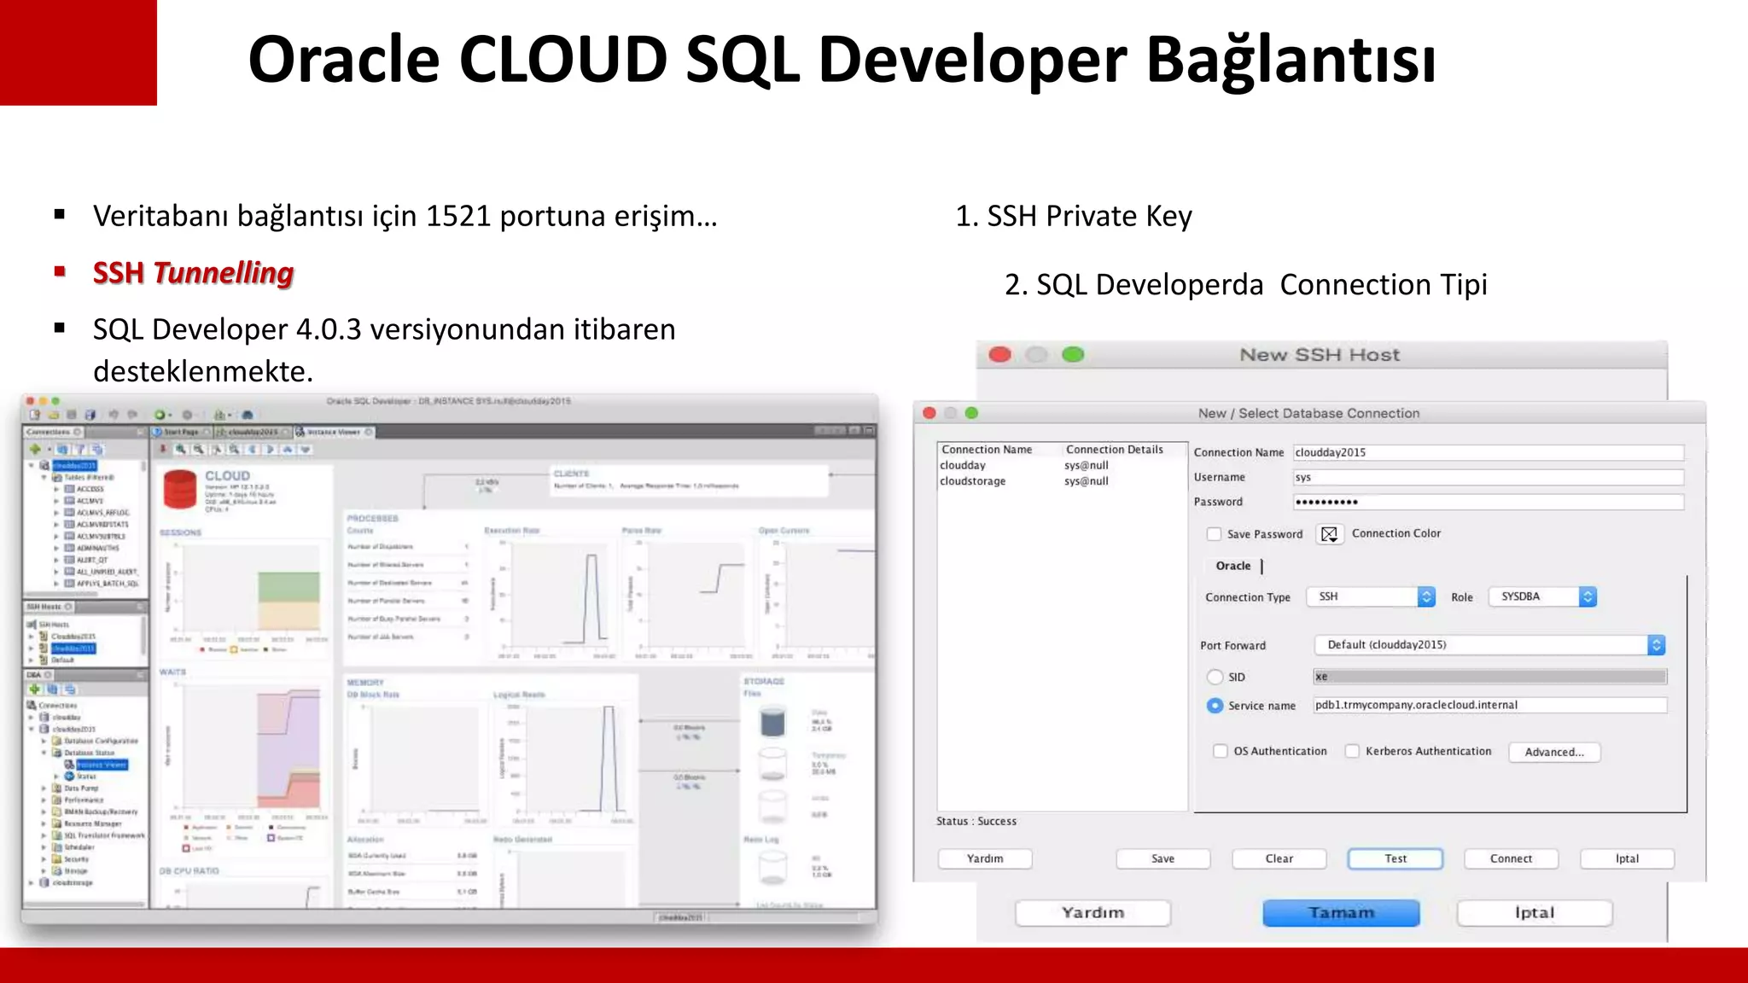The height and width of the screenshot is (983, 1748).
Task: Click the SSH Hosts panel tab
Action: (x=50, y=607)
